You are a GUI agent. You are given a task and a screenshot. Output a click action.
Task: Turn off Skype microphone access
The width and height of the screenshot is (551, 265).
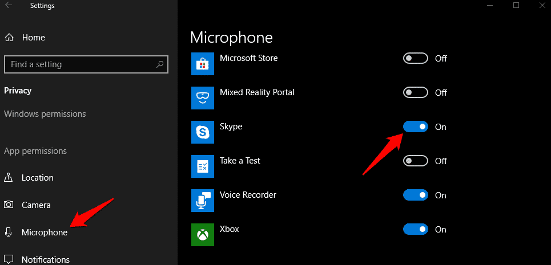click(415, 127)
